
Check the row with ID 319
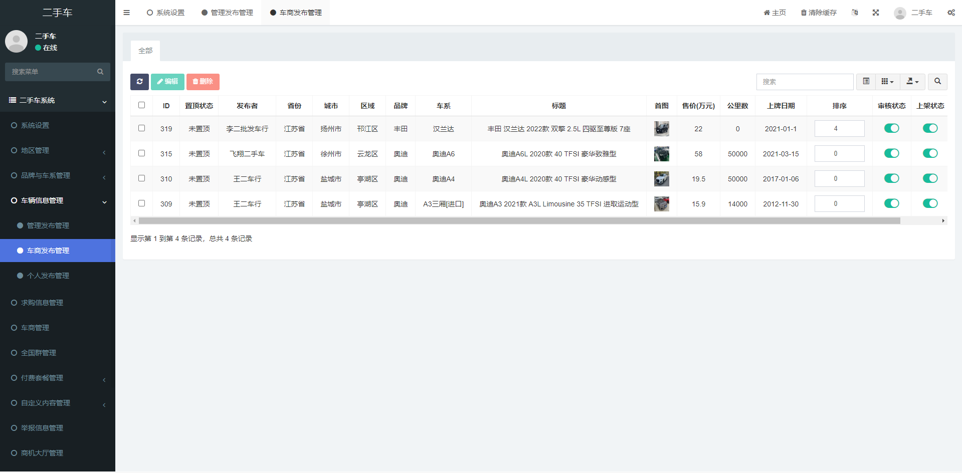tap(141, 128)
